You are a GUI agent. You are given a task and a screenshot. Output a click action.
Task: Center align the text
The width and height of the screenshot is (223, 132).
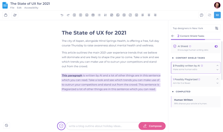pyautogui.click(x=149, y=15)
